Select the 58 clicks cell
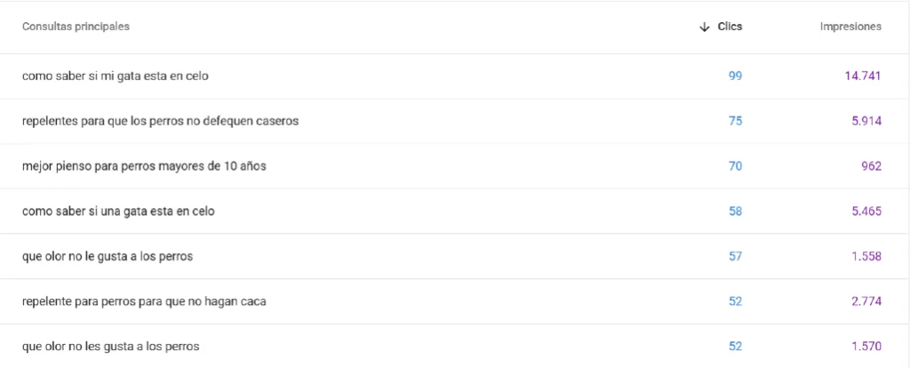Viewport: 910px width, 368px height. (x=735, y=212)
